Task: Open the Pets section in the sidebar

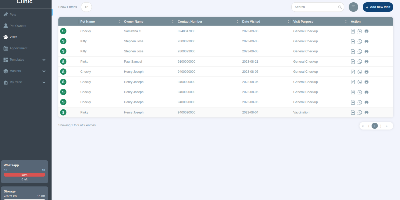Action: (x=12, y=14)
